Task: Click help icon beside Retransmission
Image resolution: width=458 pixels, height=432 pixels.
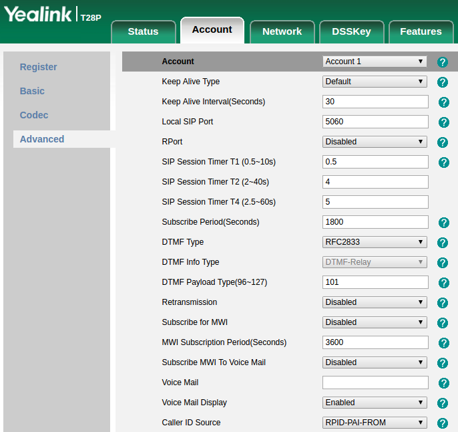Action: pos(442,303)
